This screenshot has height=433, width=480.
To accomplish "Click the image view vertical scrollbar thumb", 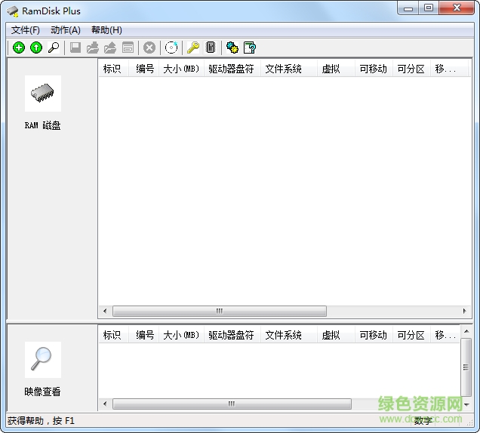I will (x=466, y=367).
